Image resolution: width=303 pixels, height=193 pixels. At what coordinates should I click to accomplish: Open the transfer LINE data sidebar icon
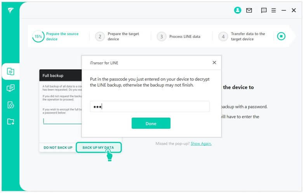(x=10, y=72)
